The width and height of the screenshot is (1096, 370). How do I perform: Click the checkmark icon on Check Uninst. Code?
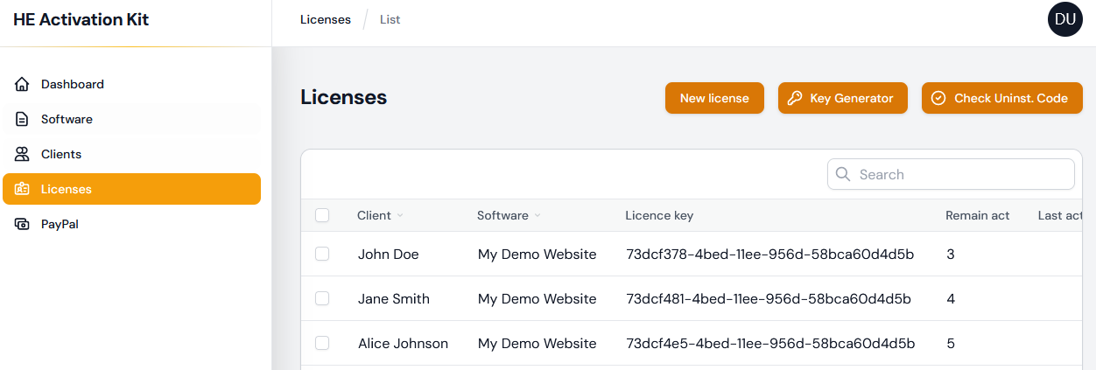click(938, 99)
